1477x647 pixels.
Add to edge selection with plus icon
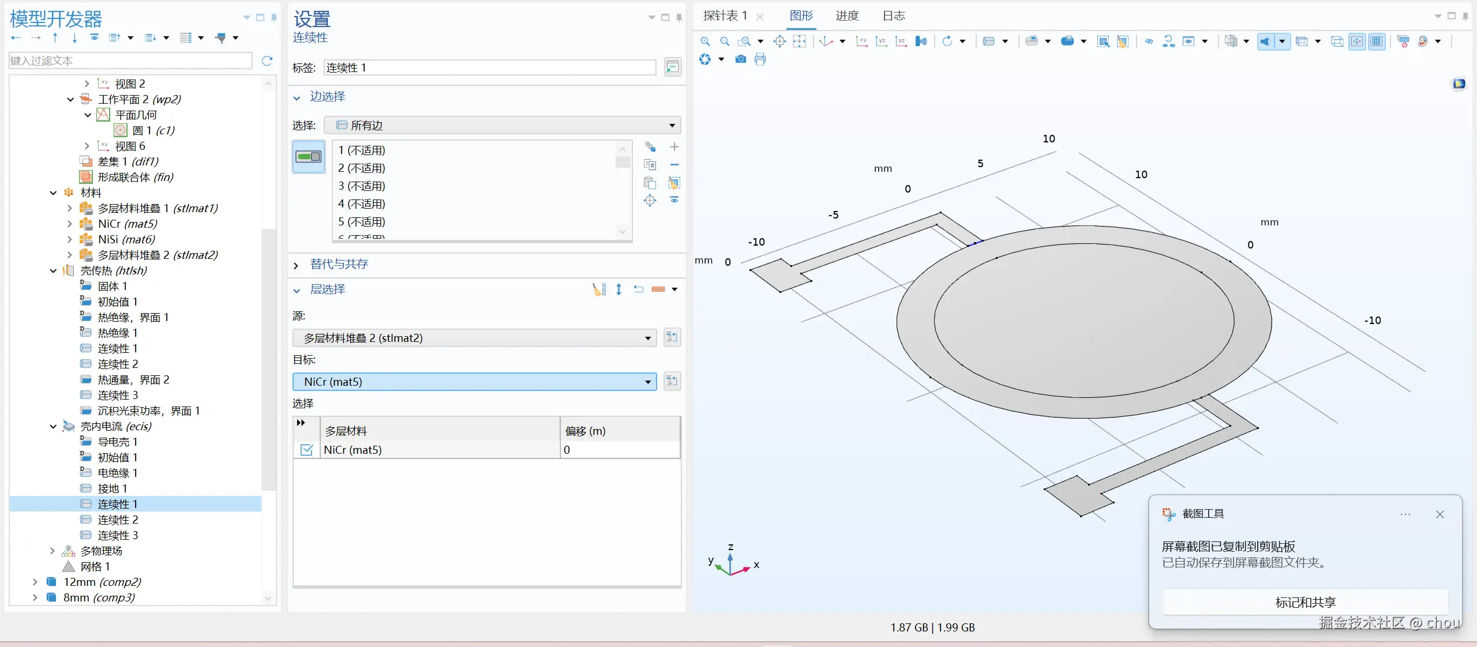(x=674, y=147)
